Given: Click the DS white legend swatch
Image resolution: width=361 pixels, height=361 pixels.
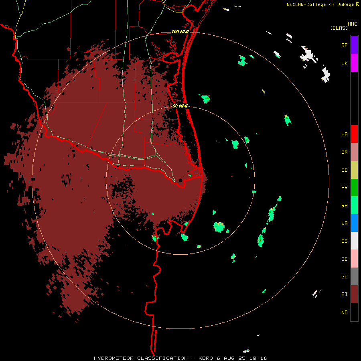Looking at the screenshot, I should click(354, 241).
